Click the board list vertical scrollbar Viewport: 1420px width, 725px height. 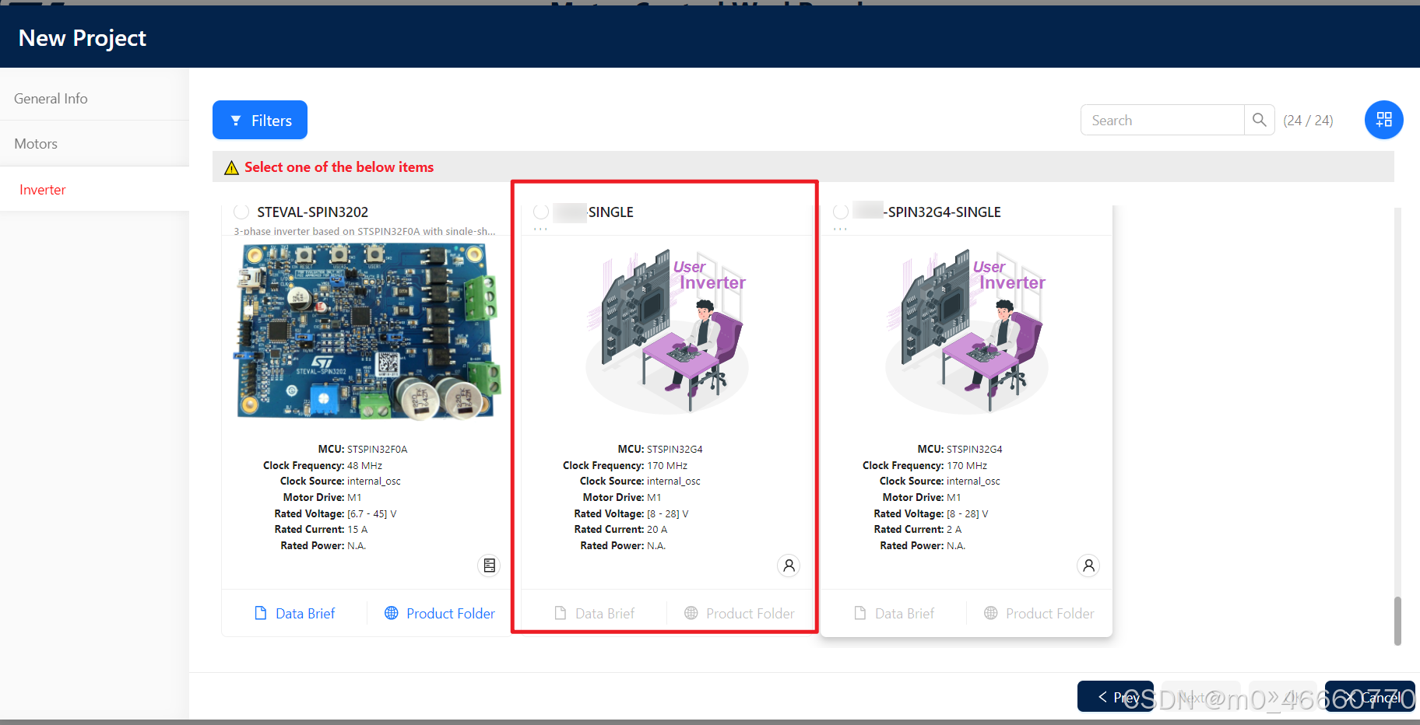(1397, 621)
